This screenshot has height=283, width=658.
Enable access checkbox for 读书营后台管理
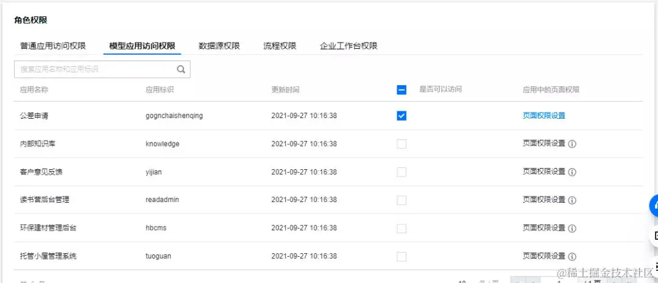coord(402,200)
